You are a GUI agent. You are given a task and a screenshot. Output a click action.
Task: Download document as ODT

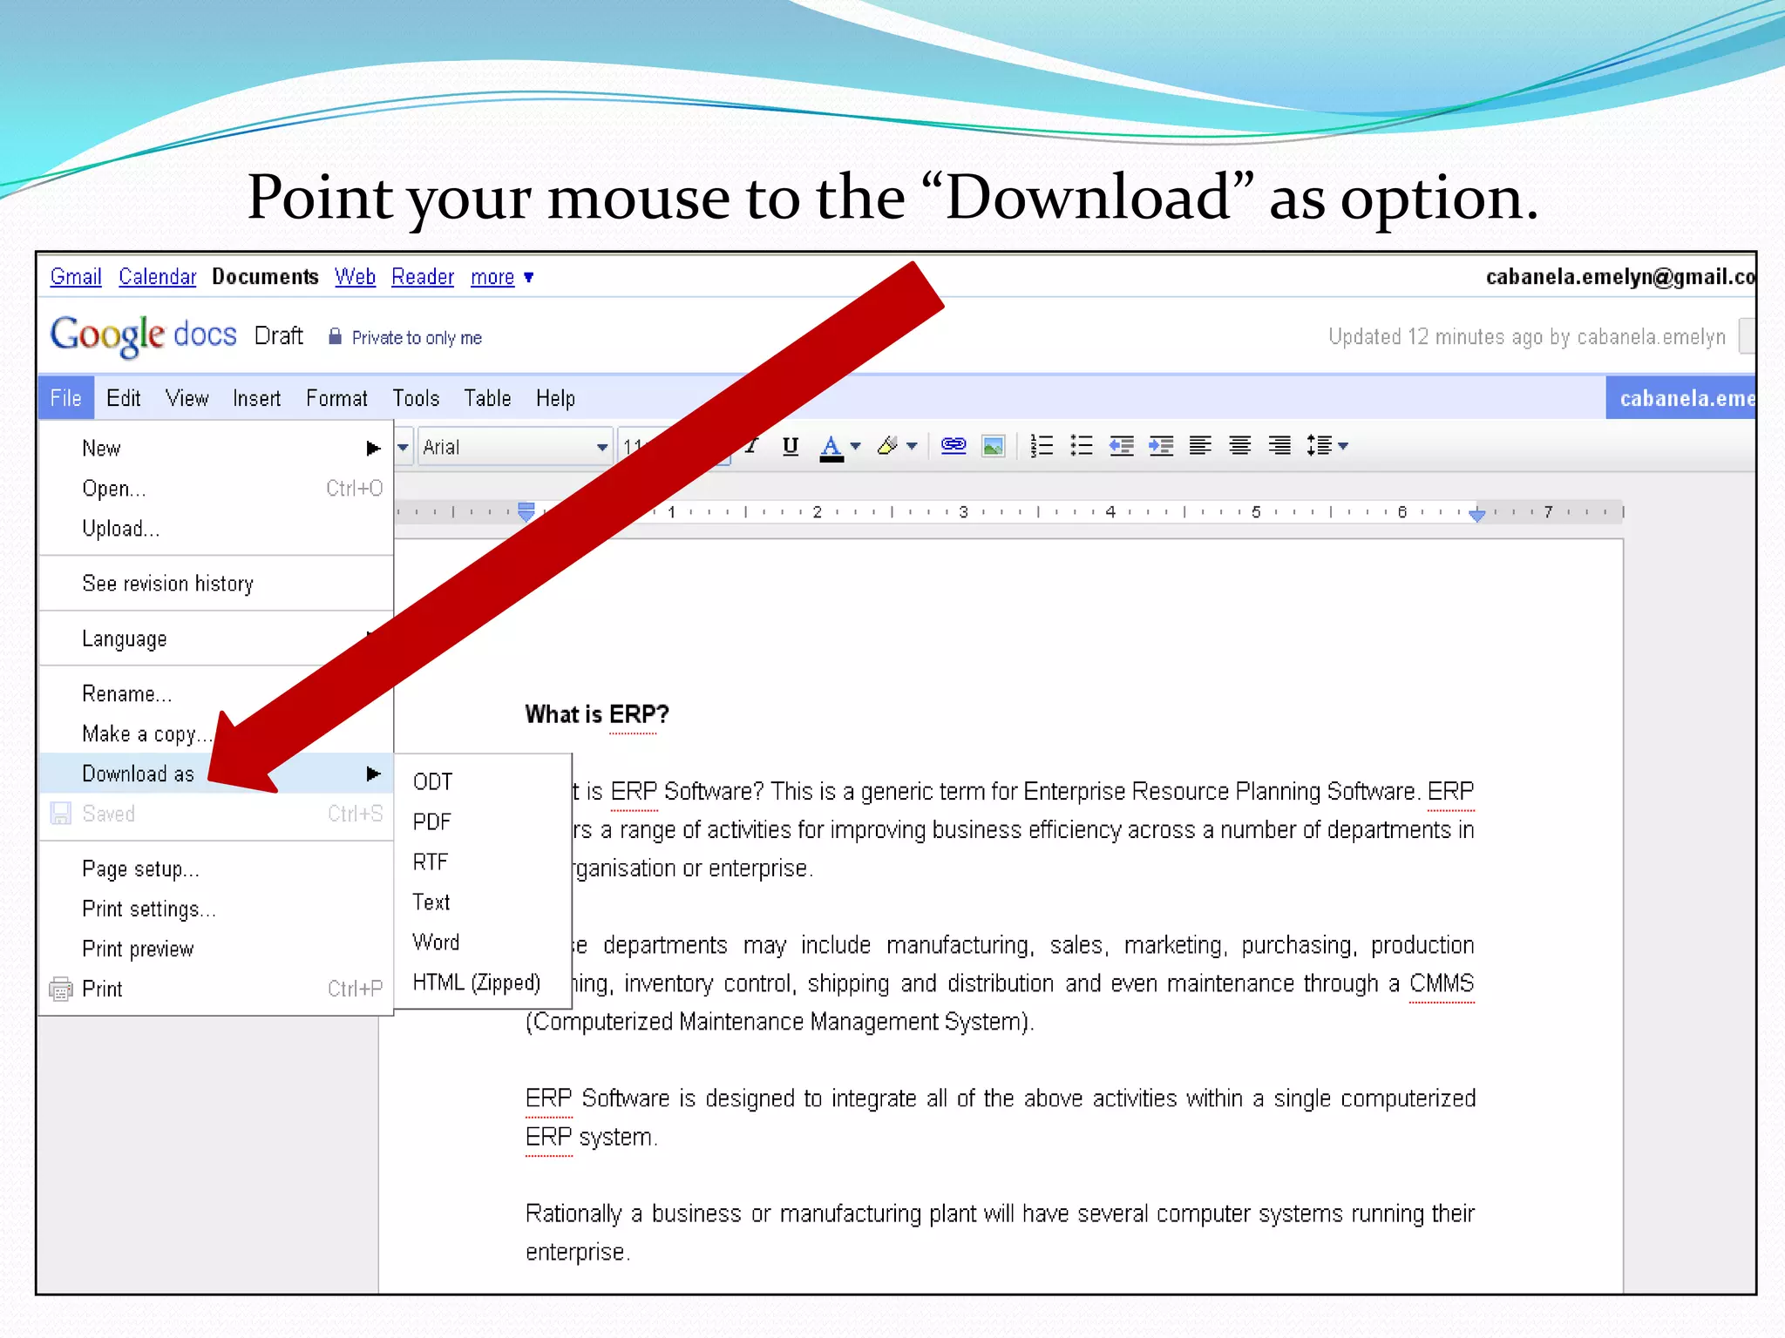pyautogui.click(x=483, y=781)
